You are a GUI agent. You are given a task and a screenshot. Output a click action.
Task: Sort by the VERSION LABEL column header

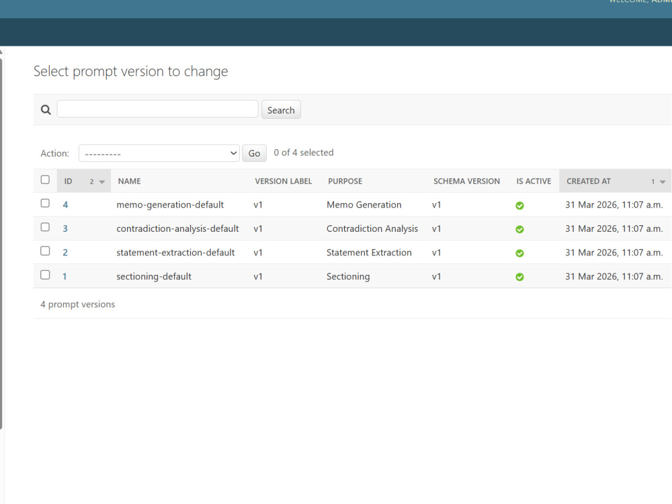point(284,181)
